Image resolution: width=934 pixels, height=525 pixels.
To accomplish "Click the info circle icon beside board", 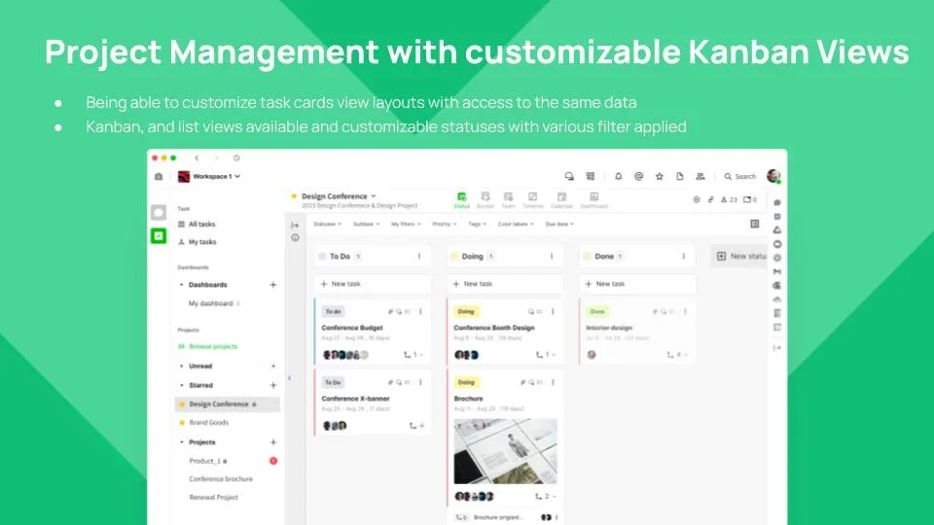I will click(296, 237).
